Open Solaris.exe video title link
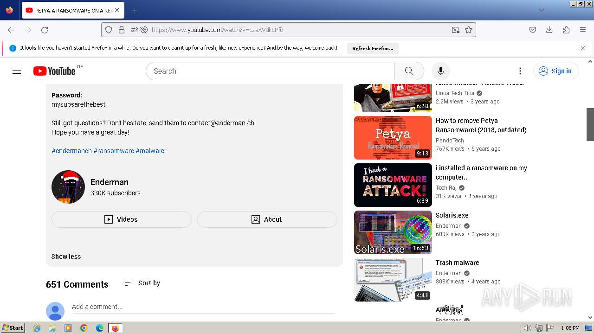594x334 pixels. tap(452, 215)
